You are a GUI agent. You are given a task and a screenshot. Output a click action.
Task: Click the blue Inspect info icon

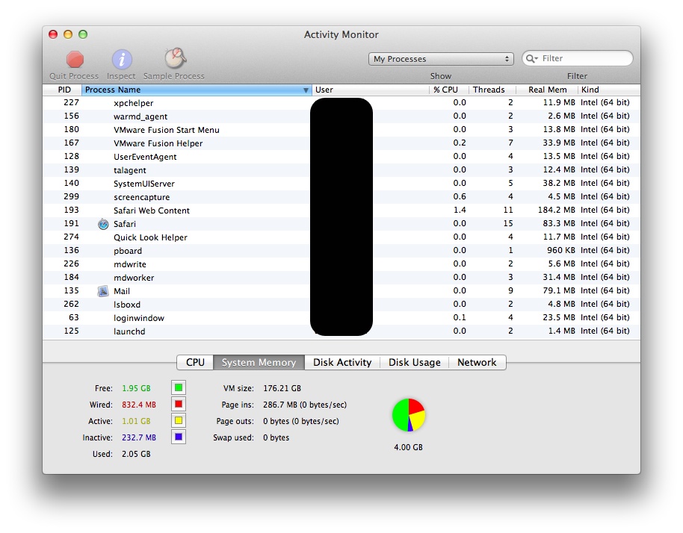click(122, 59)
